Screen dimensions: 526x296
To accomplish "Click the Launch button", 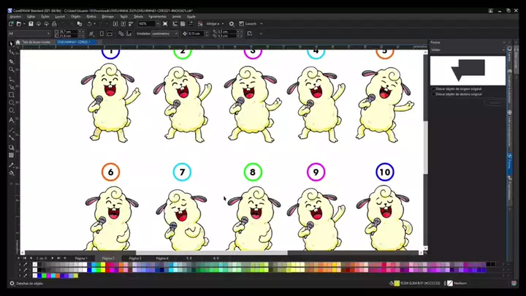I will tap(248, 23).
